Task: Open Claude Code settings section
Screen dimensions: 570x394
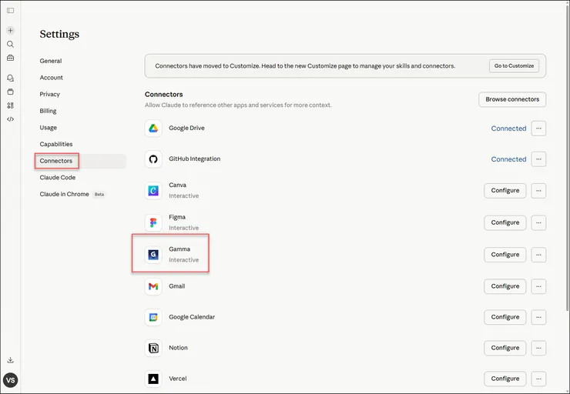Action: pyautogui.click(x=58, y=178)
